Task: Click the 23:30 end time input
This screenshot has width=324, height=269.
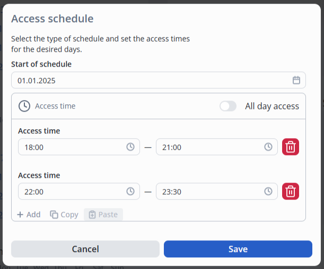Action: click(x=207, y=192)
